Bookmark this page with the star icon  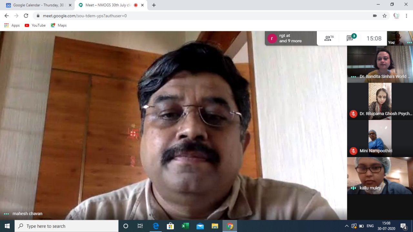385,15
